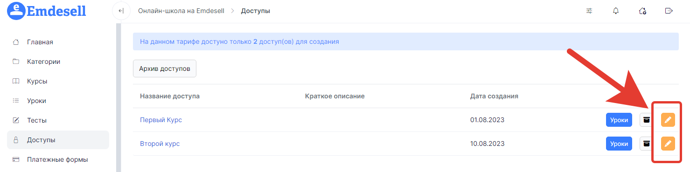Screen dimensions: 690x172
Task: Open notifications bell icon
Action: click(616, 11)
